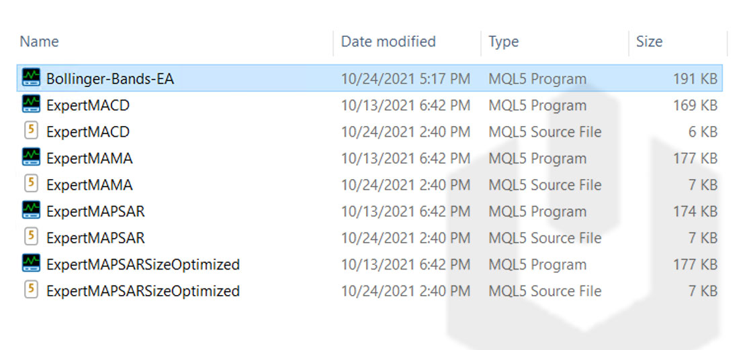Select the ExpertMAMA program icon
Viewport: 745px width, 350px height.
click(31, 158)
